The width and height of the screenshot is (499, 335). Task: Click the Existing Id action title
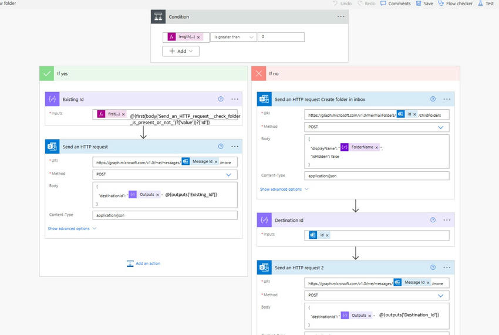pos(73,99)
